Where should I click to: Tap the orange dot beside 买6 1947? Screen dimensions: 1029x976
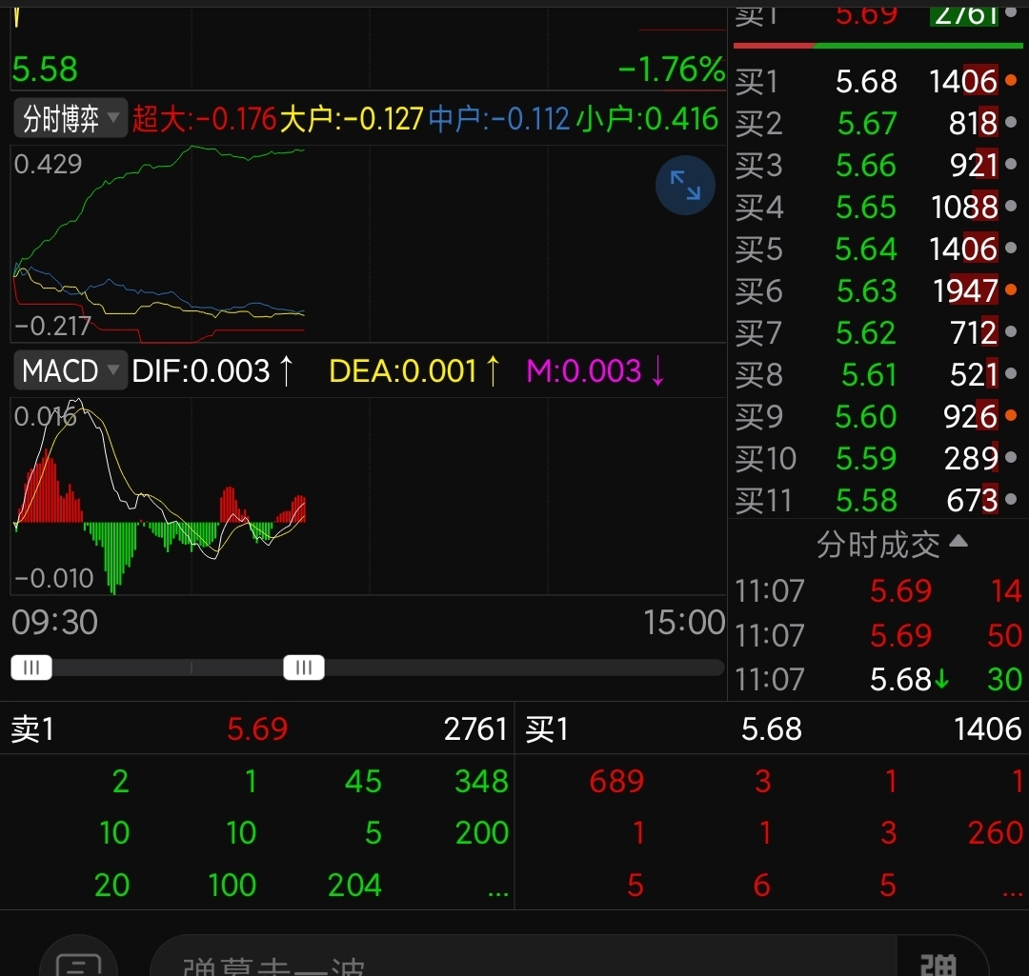pos(1011,289)
